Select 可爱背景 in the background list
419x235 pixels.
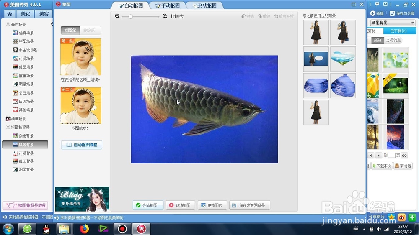coord(23,153)
